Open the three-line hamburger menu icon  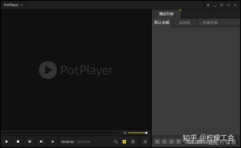point(145,142)
